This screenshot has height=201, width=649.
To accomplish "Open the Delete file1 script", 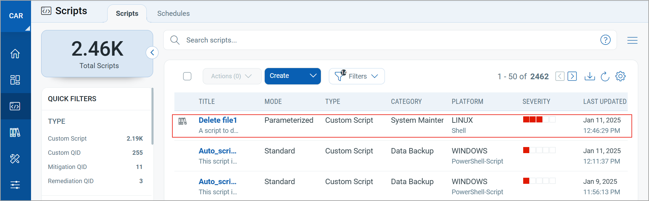I will (x=218, y=120).
